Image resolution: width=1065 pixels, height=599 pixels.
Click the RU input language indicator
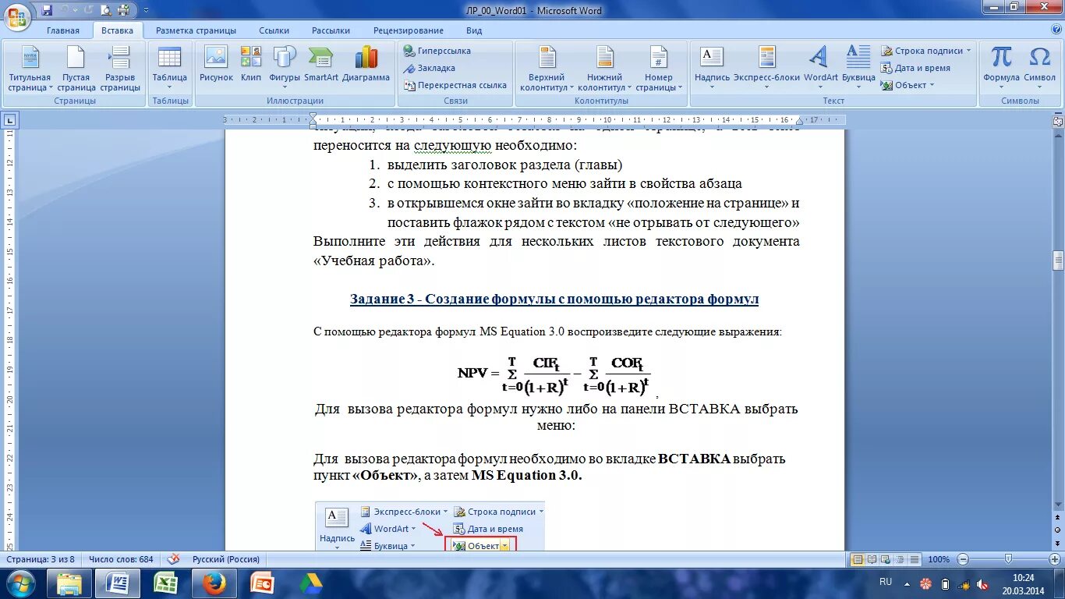(886, 582)
